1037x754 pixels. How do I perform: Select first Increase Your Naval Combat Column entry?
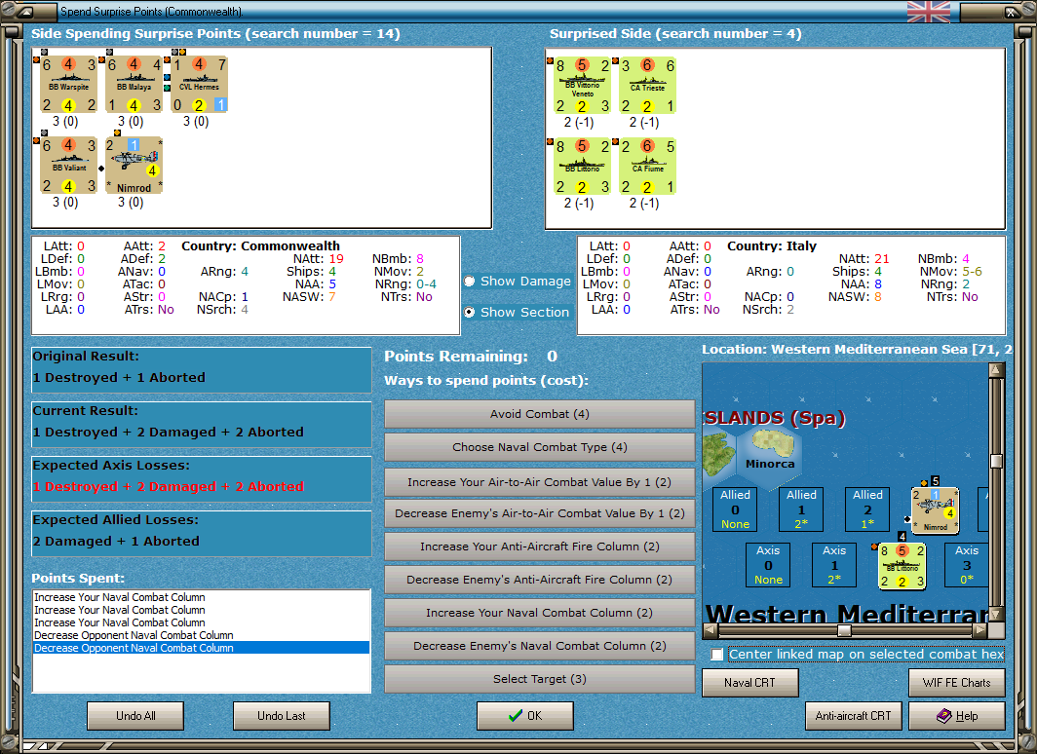(201, 597)
